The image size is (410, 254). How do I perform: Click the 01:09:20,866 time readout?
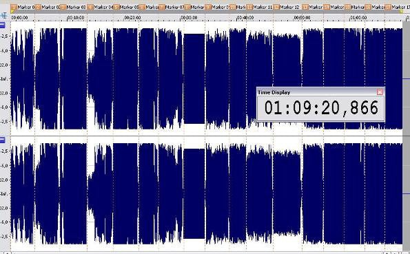[321, 107]
